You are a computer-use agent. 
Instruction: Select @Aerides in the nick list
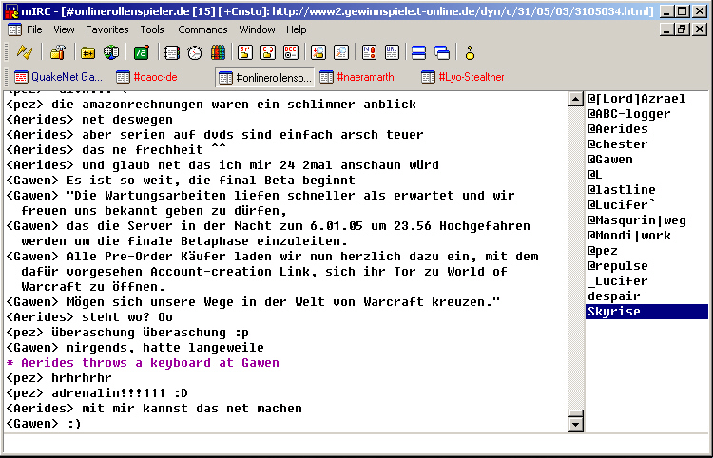coord(646,129)
